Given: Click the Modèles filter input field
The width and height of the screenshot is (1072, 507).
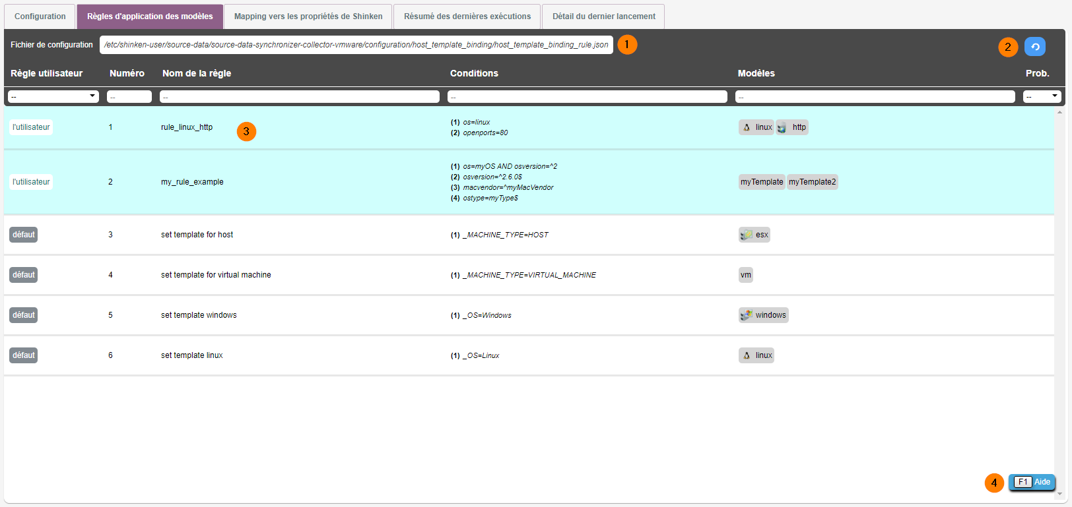Looking at the screenshot, I should pyautogui.click(x=875, y=97).
